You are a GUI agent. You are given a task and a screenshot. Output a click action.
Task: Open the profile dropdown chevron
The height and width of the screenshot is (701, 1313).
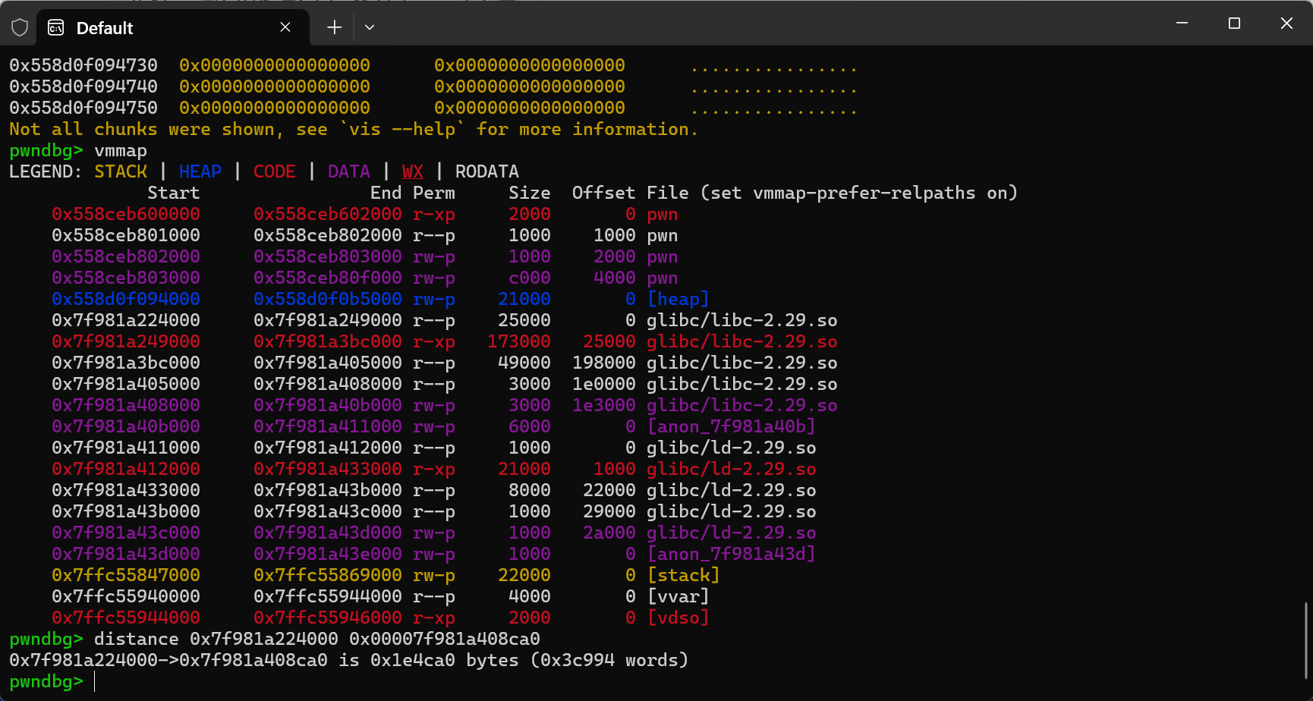click(370, 27)
